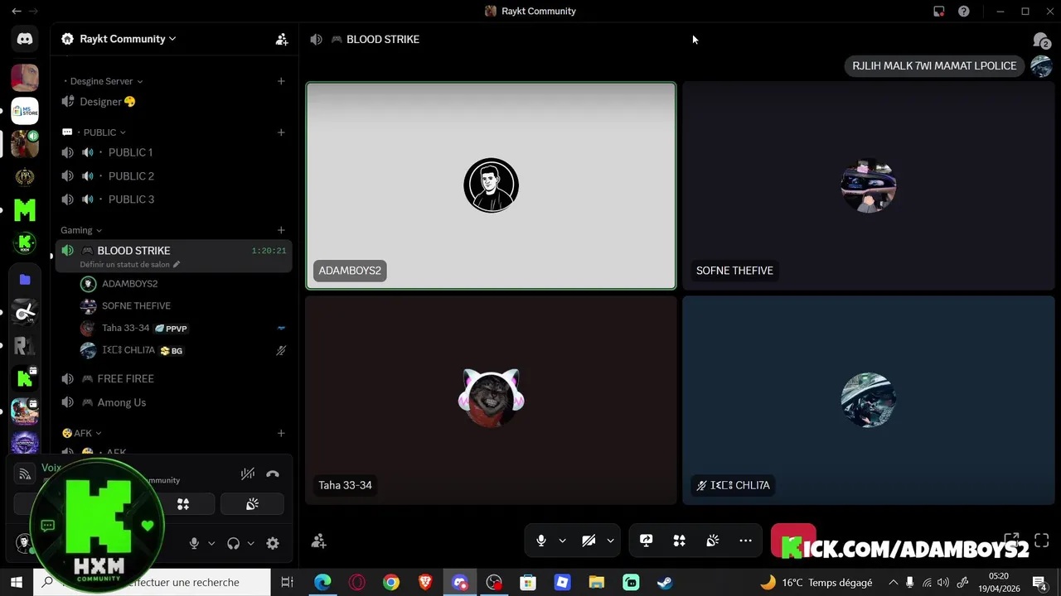The height and width of the screenshot is (596, 1061).
Task: Open input device chevron in user panel
Action: click(x=211, y=543)
